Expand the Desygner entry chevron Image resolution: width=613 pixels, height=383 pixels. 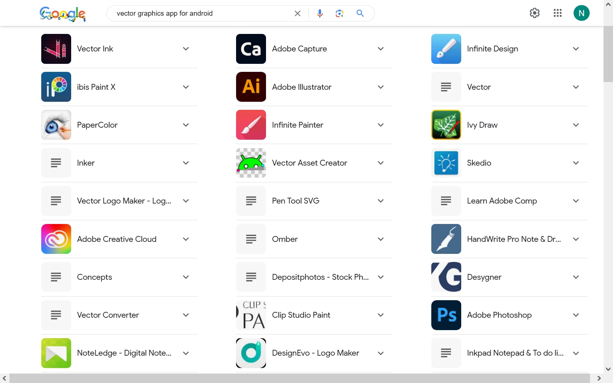pyautogui.click(x=576, y=277)
